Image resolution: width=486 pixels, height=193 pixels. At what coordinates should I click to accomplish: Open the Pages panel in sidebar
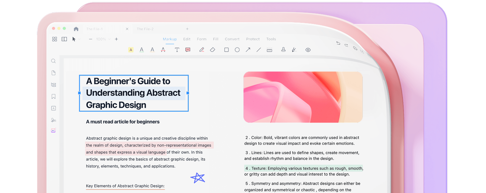pyautogui.click(x=53, y=73)
